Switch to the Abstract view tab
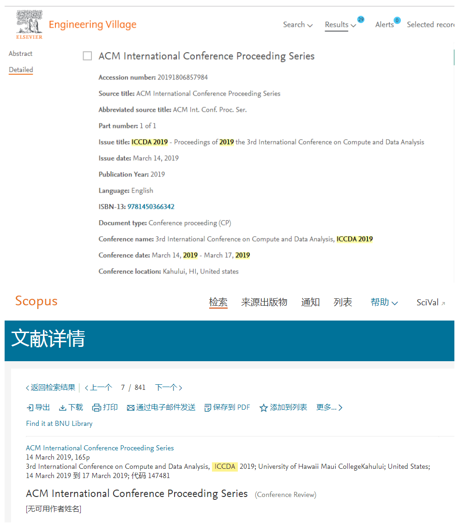Image resolution: width=459 pixels, height=527 pixels. coord(20,54)
